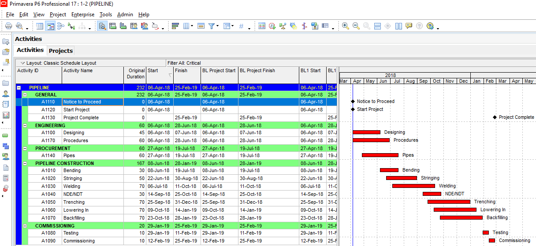Click the Trenching red bar in Gantt
536x246 pixels.
[449, 202]
